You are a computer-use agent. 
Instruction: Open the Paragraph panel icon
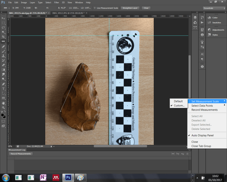point(202,59)
